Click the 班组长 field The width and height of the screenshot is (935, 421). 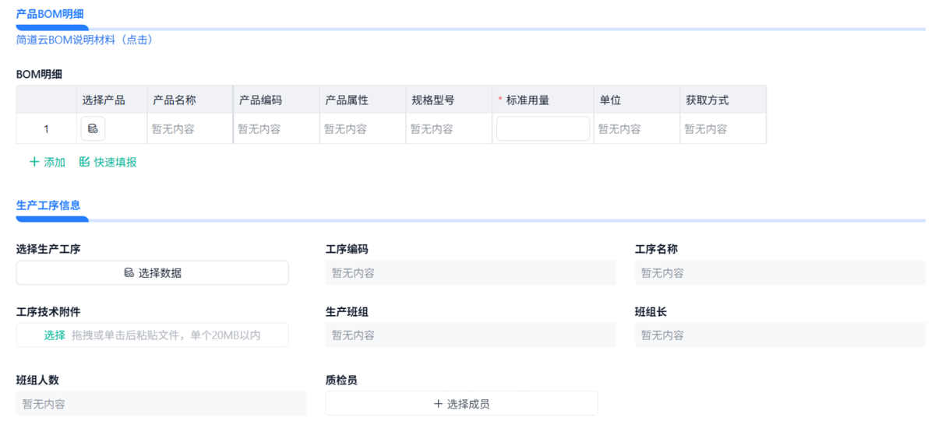781,335
